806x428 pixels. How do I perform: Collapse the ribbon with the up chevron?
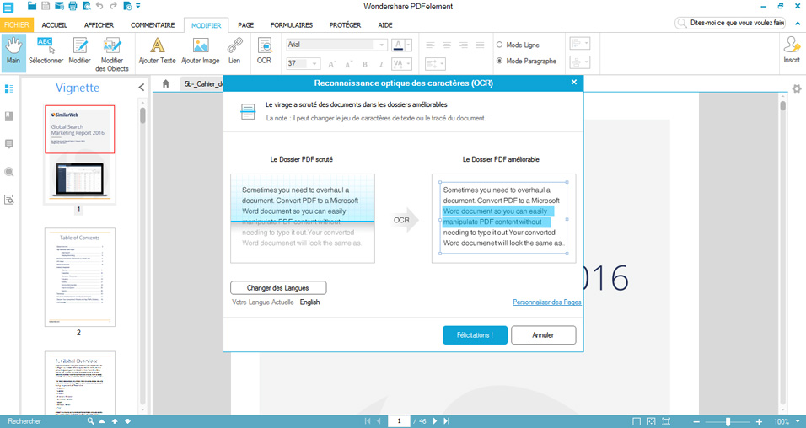[x=798, y=24]
